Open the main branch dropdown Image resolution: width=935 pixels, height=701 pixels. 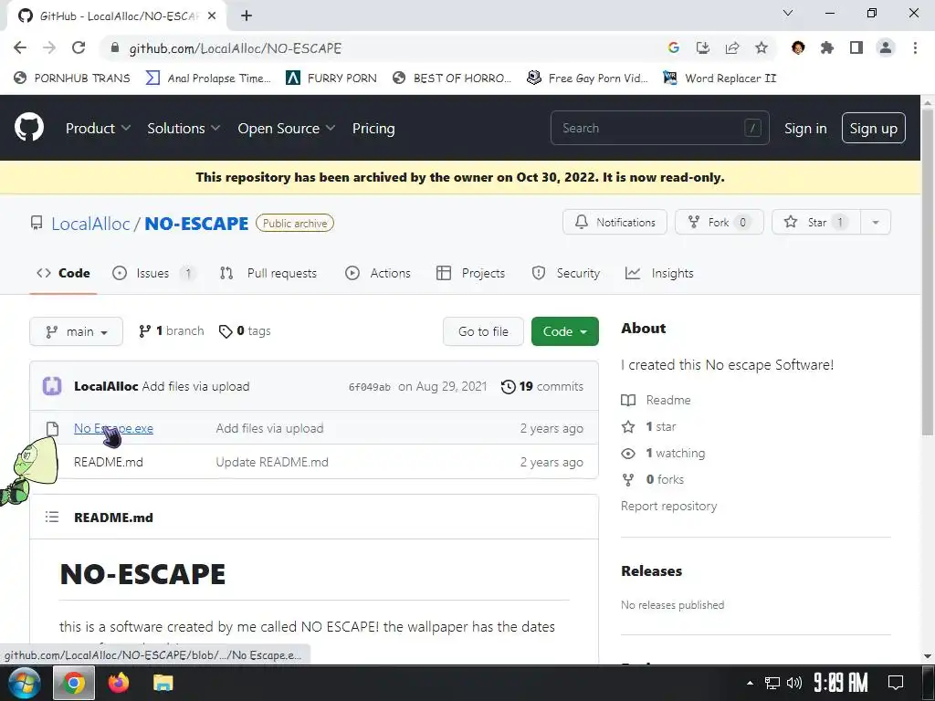point(77,331)
